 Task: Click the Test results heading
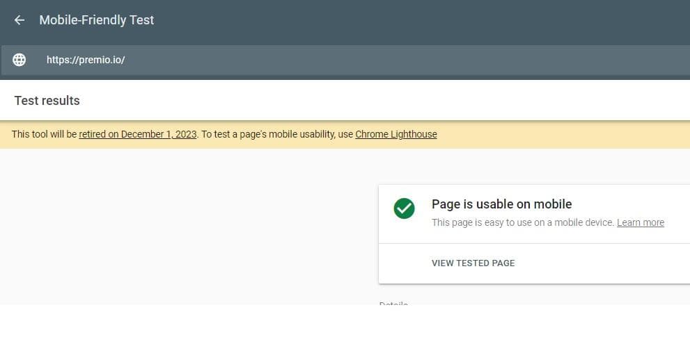pyautogui.click(x=47, y=101)
